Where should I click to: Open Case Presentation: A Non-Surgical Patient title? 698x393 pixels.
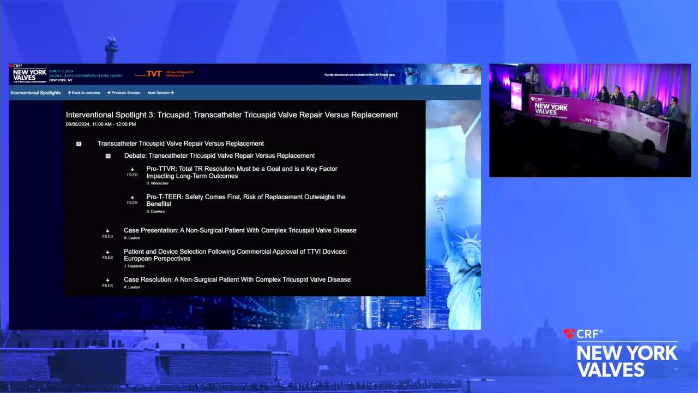point(240,230)
